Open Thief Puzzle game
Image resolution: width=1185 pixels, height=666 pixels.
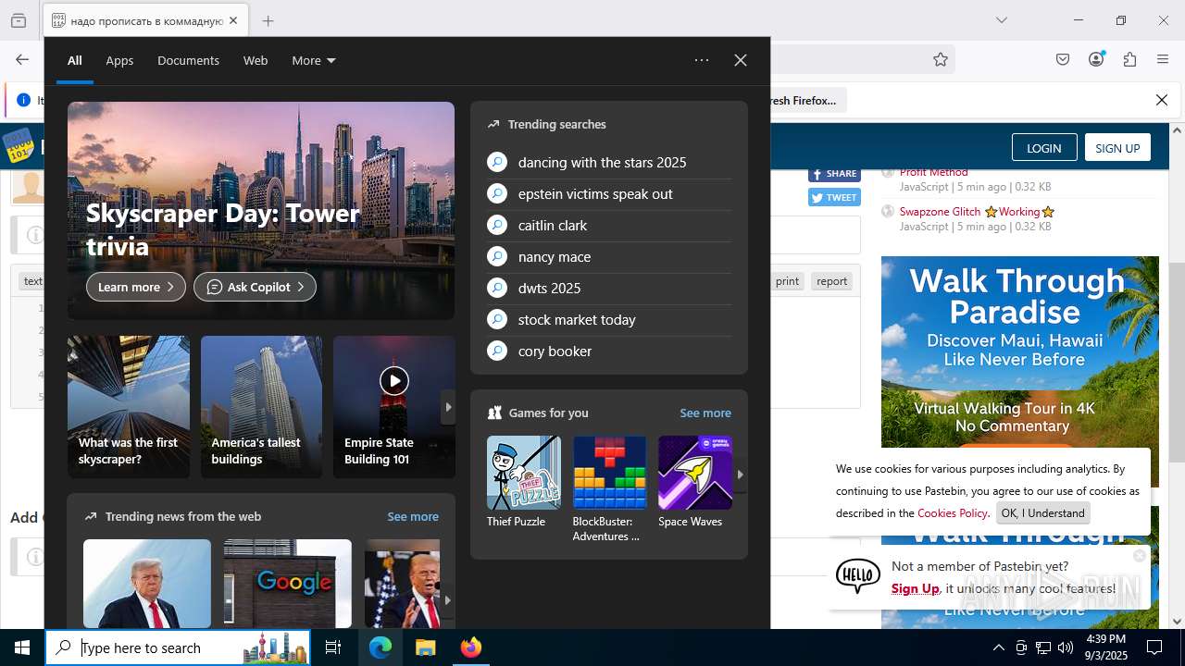pos(524,483)
